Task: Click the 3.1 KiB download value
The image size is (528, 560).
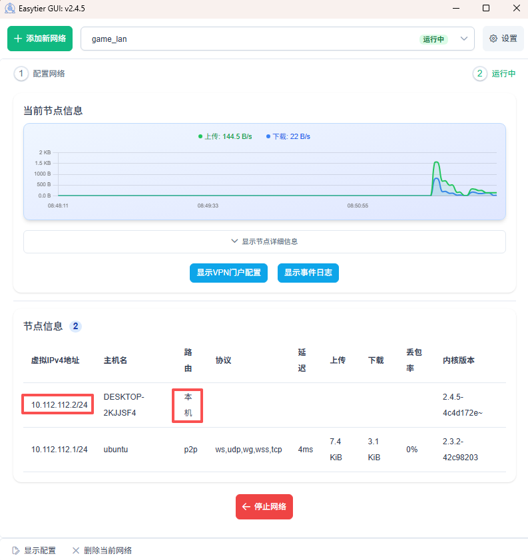Action: [x=374, y=450]
